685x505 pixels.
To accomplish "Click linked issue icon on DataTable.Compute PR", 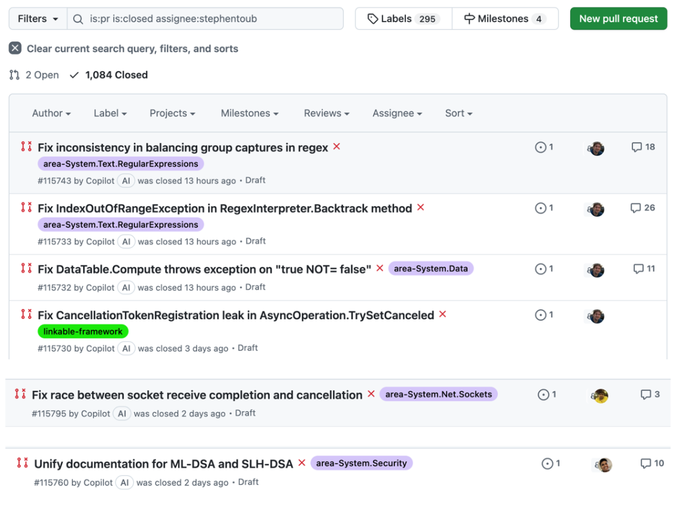I will [540, 269].
